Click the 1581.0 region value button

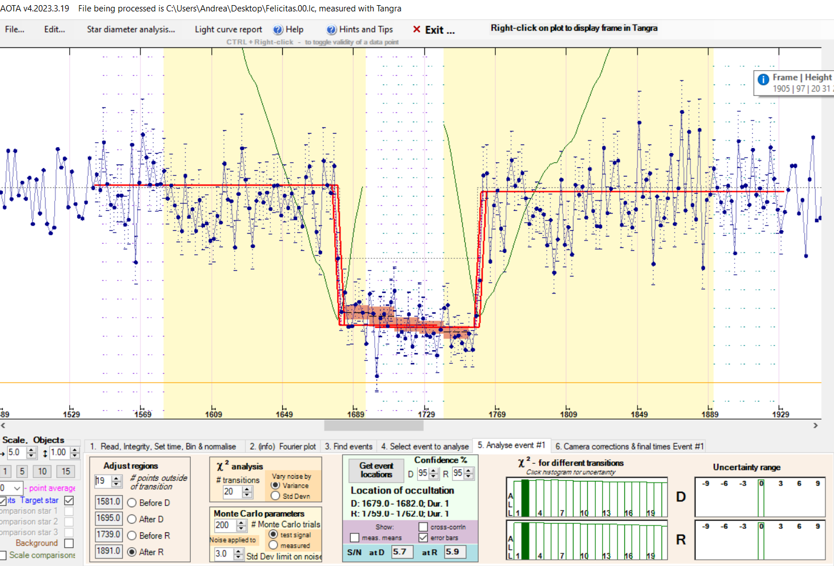pyautogui.click(x=109, y=502)
